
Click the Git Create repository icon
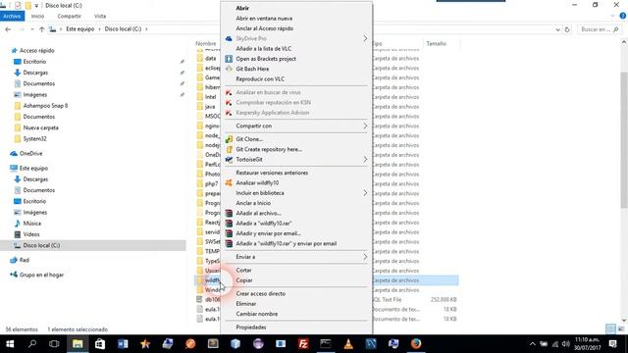229,149
